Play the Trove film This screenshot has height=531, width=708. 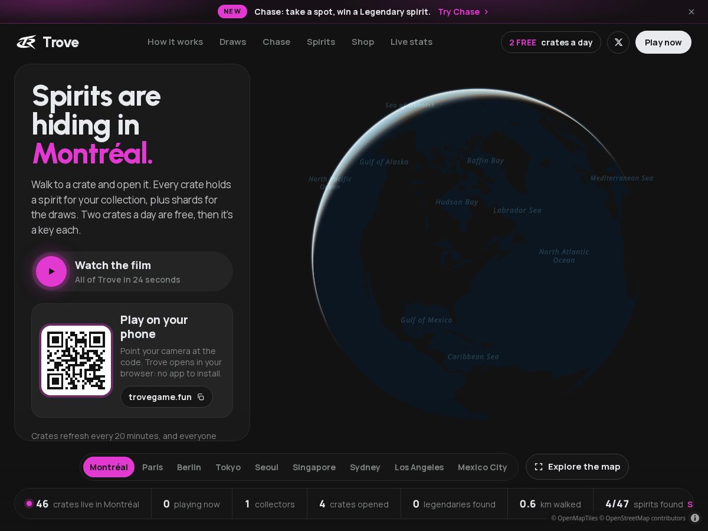[51, 271]
